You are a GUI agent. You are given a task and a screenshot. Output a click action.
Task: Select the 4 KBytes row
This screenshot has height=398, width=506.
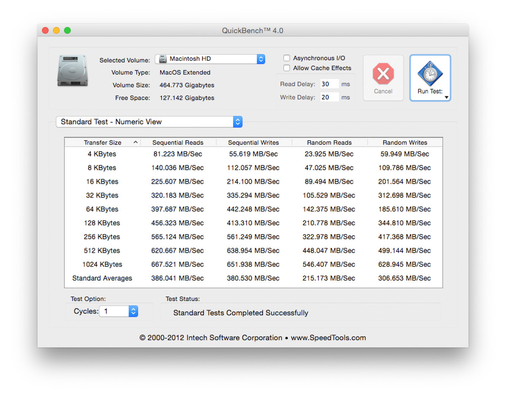tap(253, 154)
